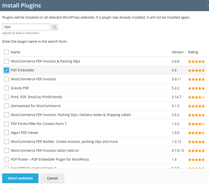Check WooCommerce PDF Invoices Italian Add-on

(6, 151)
